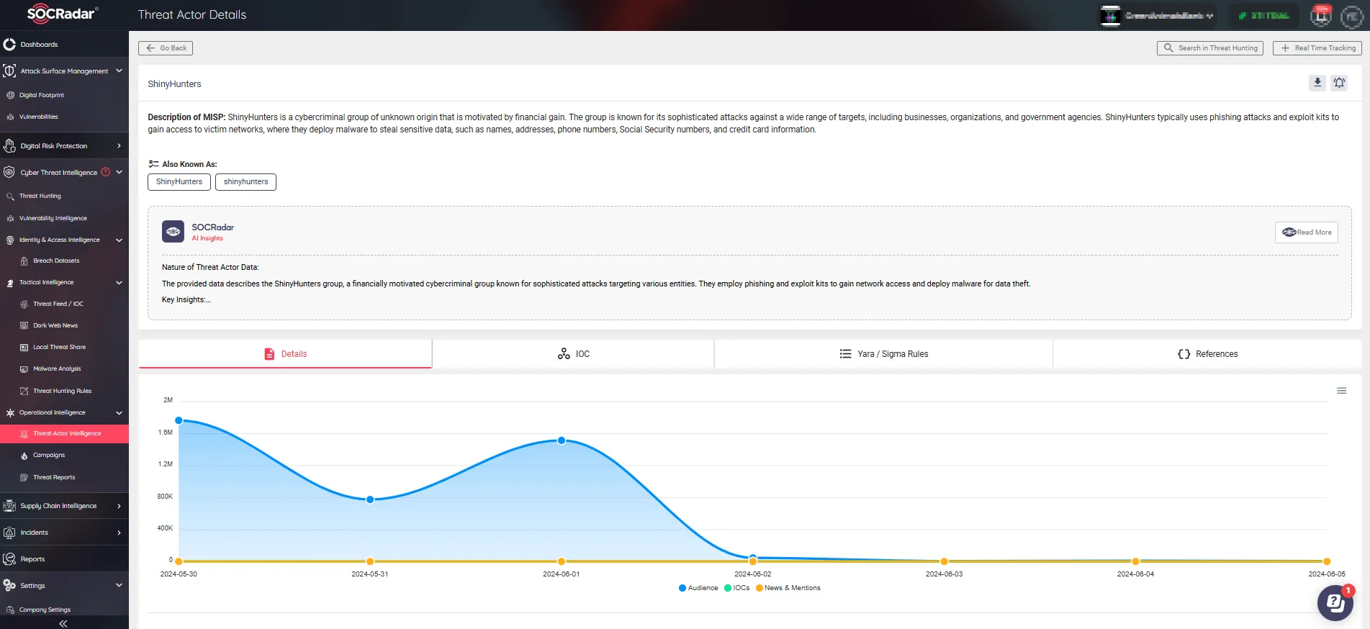Click the SOCRadar logo in header

coord(62,14)
